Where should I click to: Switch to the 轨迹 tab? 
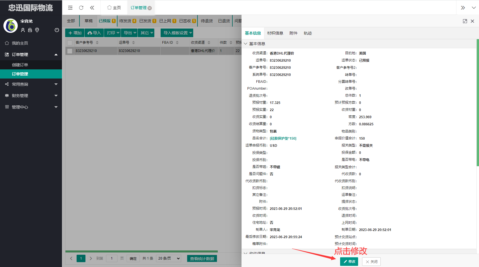[308, 33]
